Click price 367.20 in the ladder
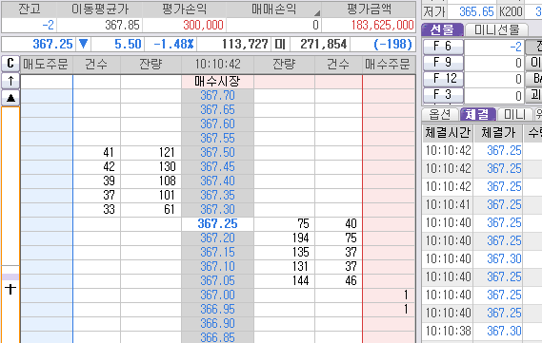Screen dimensions: 542x343 point(217,238)
